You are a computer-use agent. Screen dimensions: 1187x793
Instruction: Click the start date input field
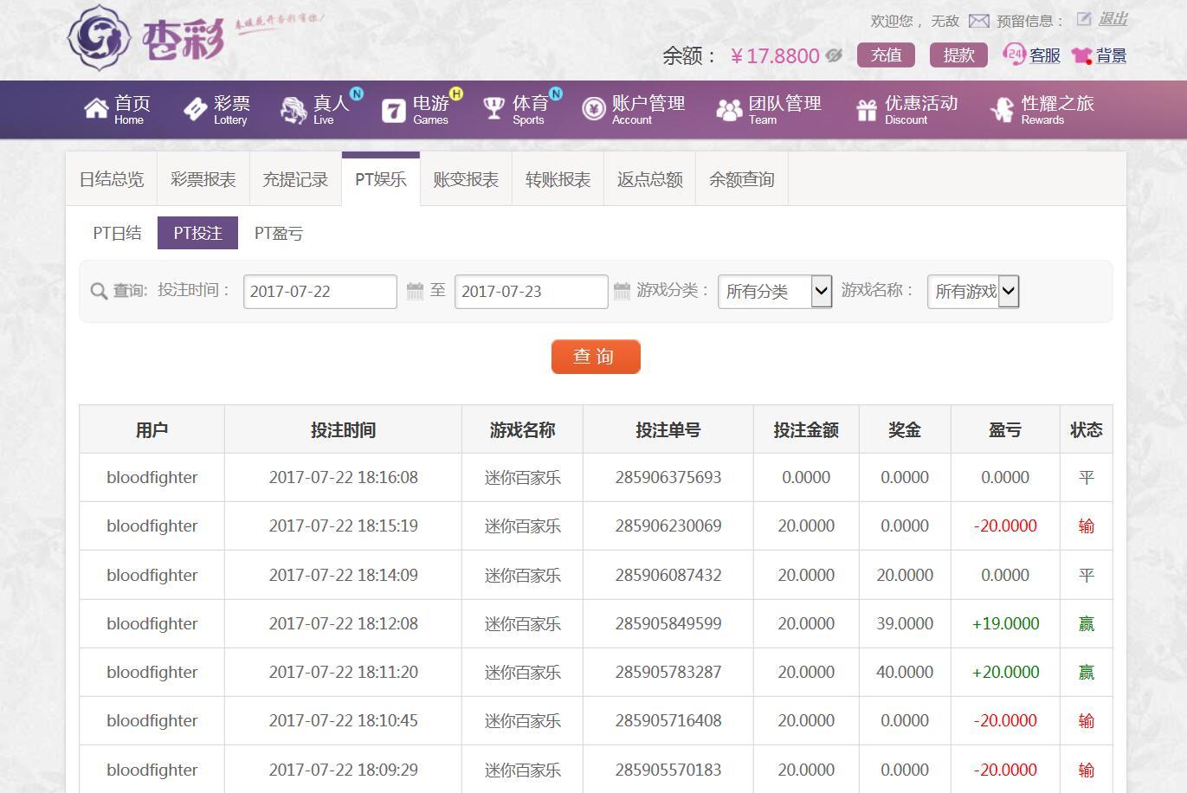click(319, 292)
